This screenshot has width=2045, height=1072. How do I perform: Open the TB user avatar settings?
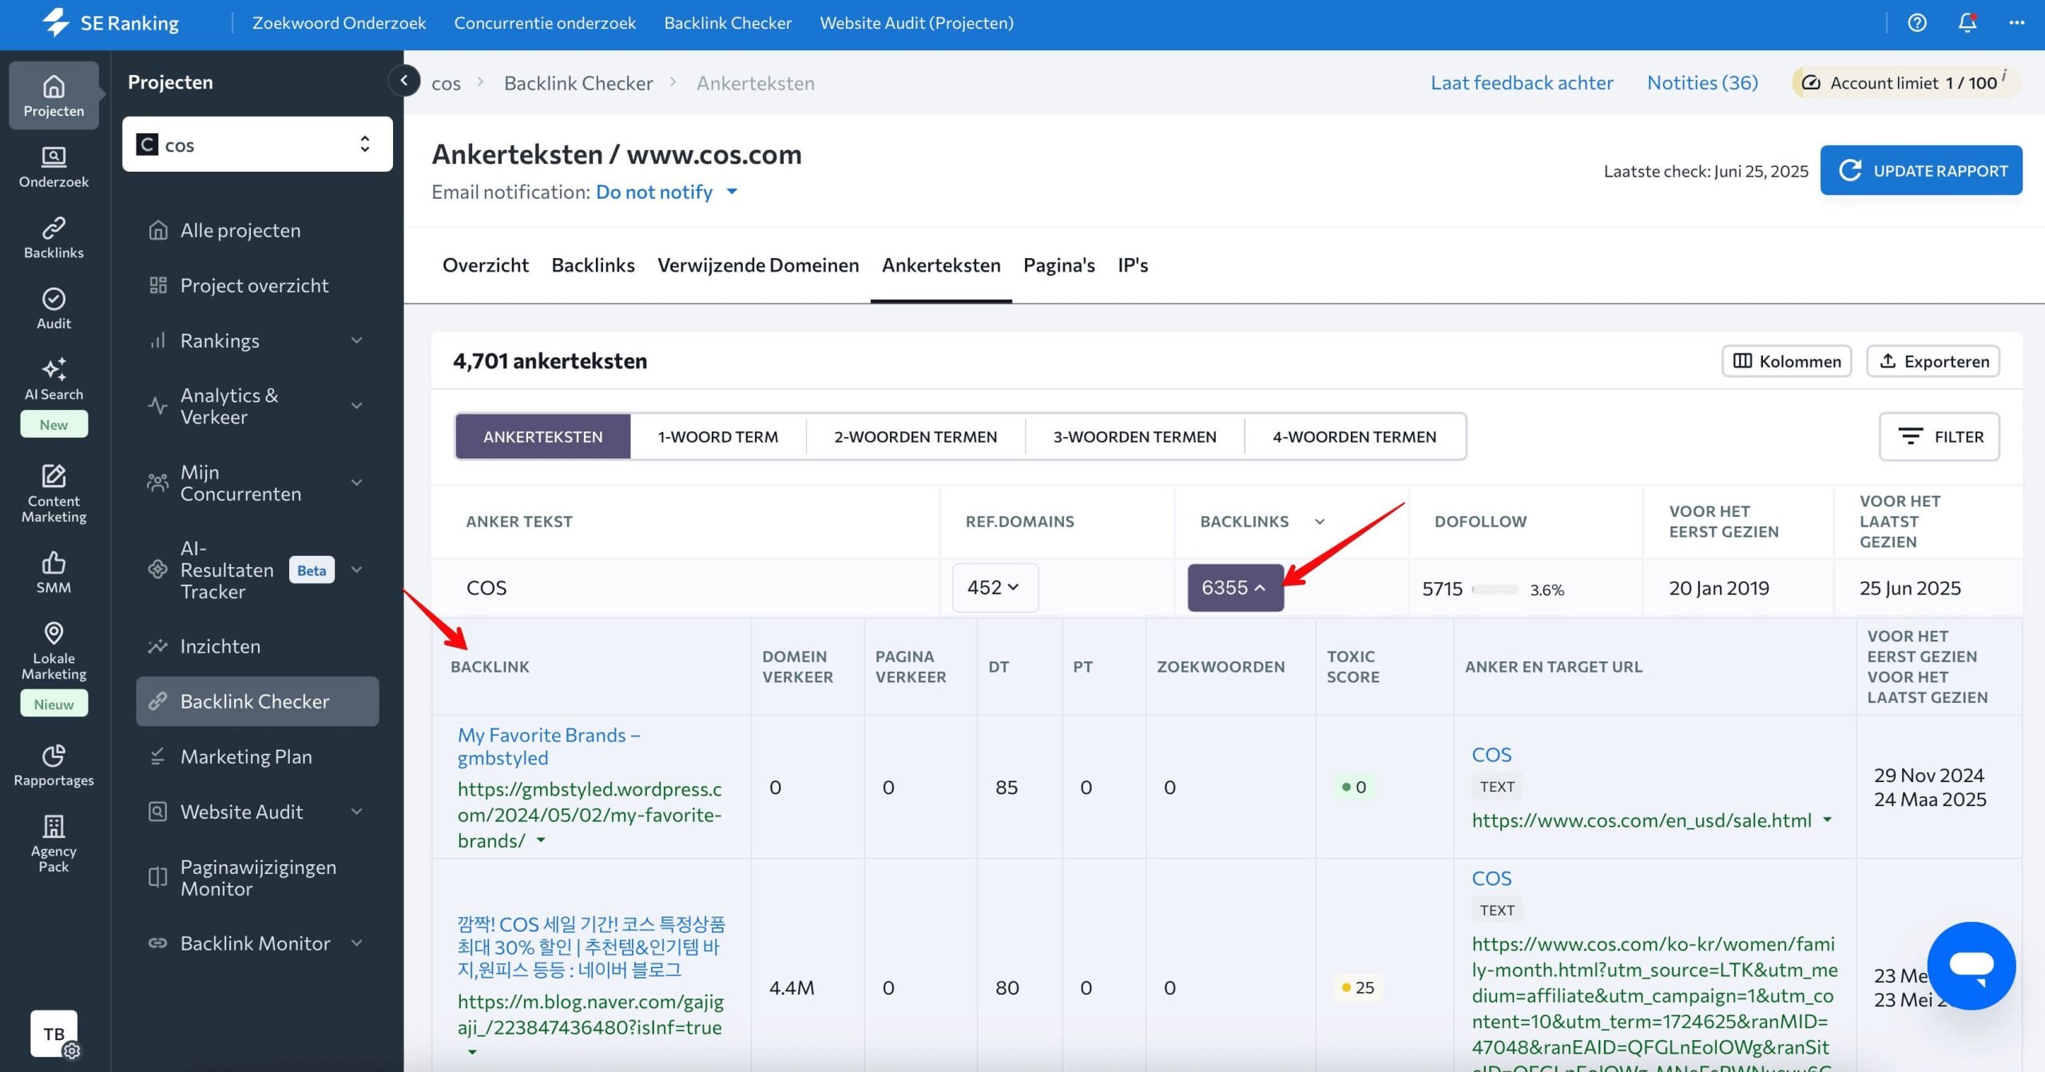pyautogui.click(x=54, y=1034)
